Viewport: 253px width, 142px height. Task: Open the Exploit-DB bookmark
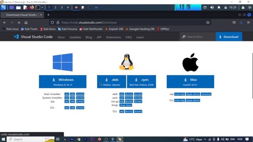click(114, 29)
